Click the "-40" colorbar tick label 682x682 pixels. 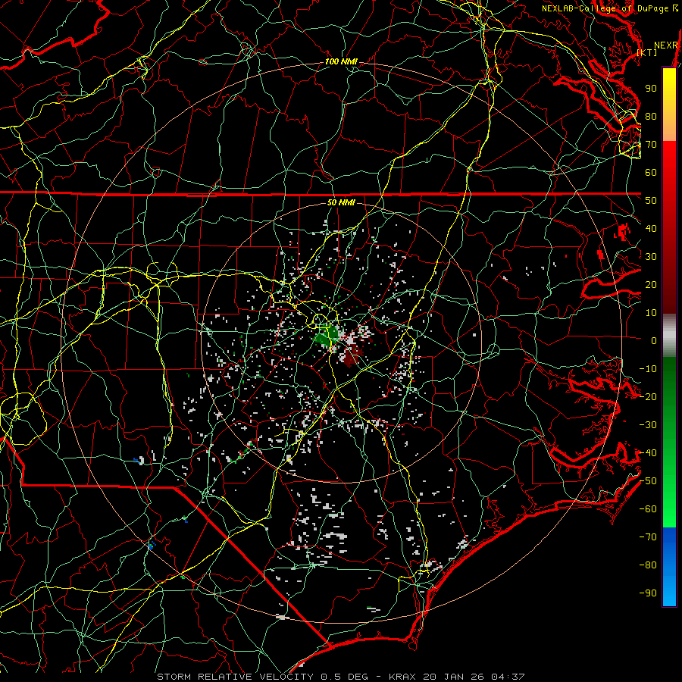point(648,453)
